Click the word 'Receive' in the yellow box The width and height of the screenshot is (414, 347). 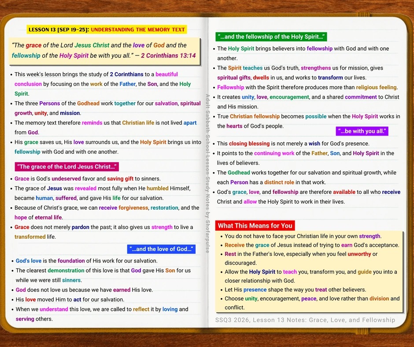234,245
